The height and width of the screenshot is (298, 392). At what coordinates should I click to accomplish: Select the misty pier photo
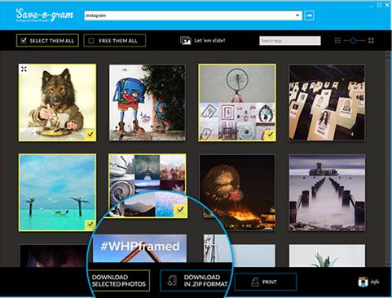point(327,193)
